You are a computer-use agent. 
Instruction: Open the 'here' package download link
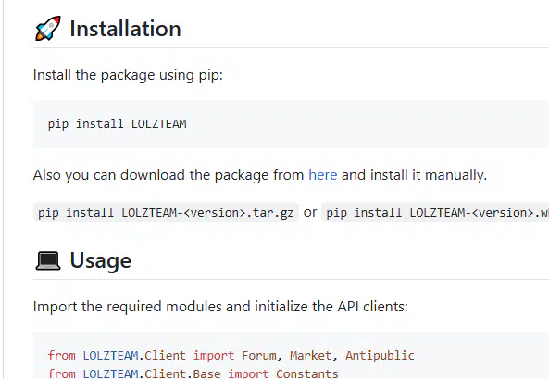[x=322, y=175]
